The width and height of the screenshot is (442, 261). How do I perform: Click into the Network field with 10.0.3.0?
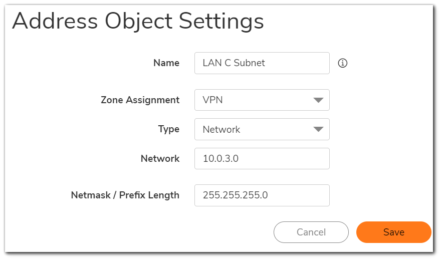[262, 159]
